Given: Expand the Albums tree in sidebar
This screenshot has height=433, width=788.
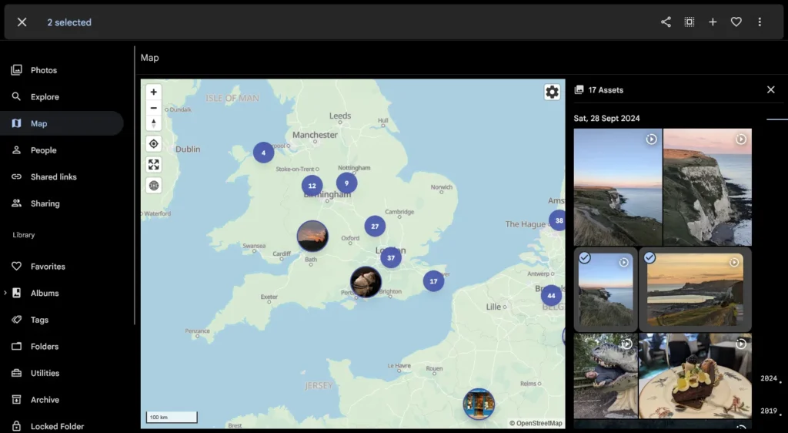Looking at the screenshot, I should coord(5,293).
